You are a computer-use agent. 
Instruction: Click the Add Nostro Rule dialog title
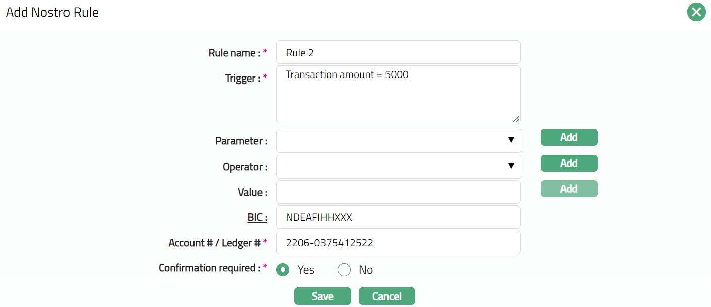[52, 13]
